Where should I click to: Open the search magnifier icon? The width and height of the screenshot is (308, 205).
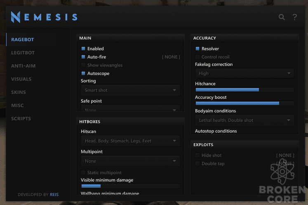(x=282, y=17)
